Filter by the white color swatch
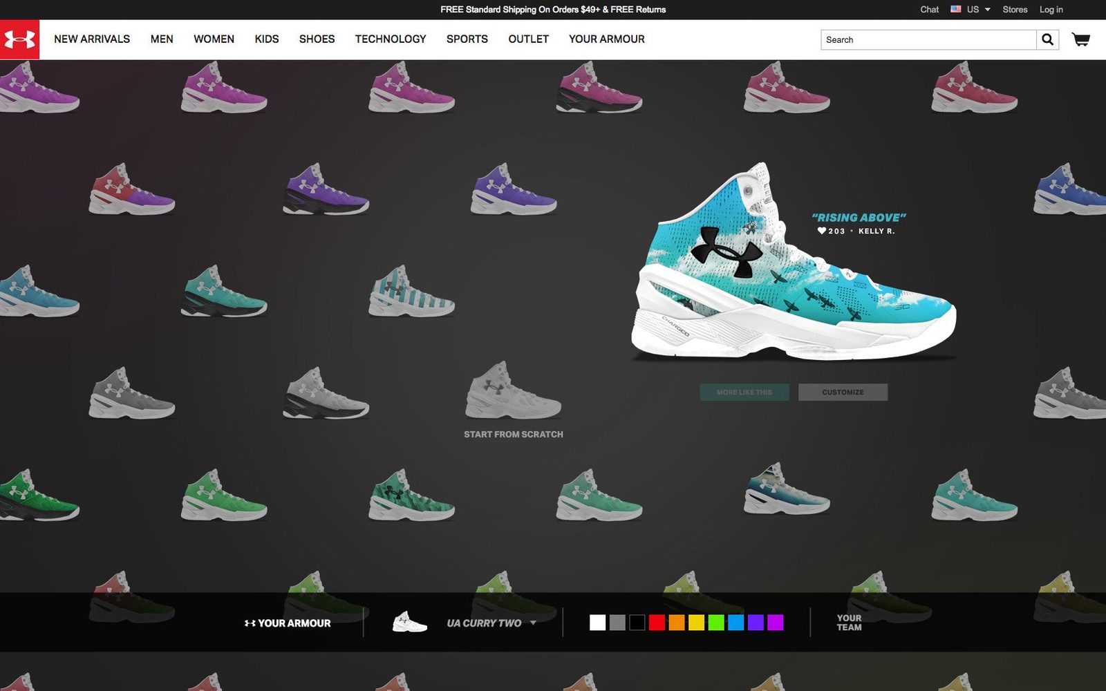Viewport: 1106px width, 691px height. coord(597,623)
